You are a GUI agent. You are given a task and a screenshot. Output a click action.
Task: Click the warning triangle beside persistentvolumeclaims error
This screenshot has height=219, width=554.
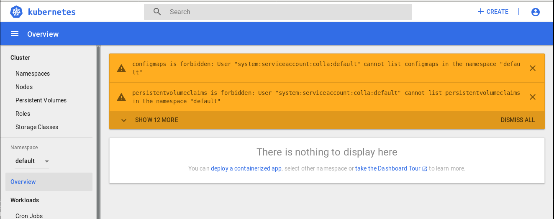point(121,97)
